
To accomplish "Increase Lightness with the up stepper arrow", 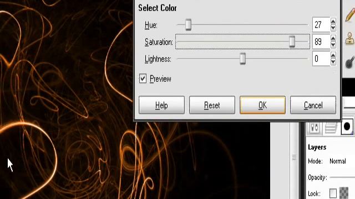I will [333, 55].
